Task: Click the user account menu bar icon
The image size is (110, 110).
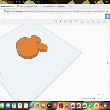Action: [99, 2]
